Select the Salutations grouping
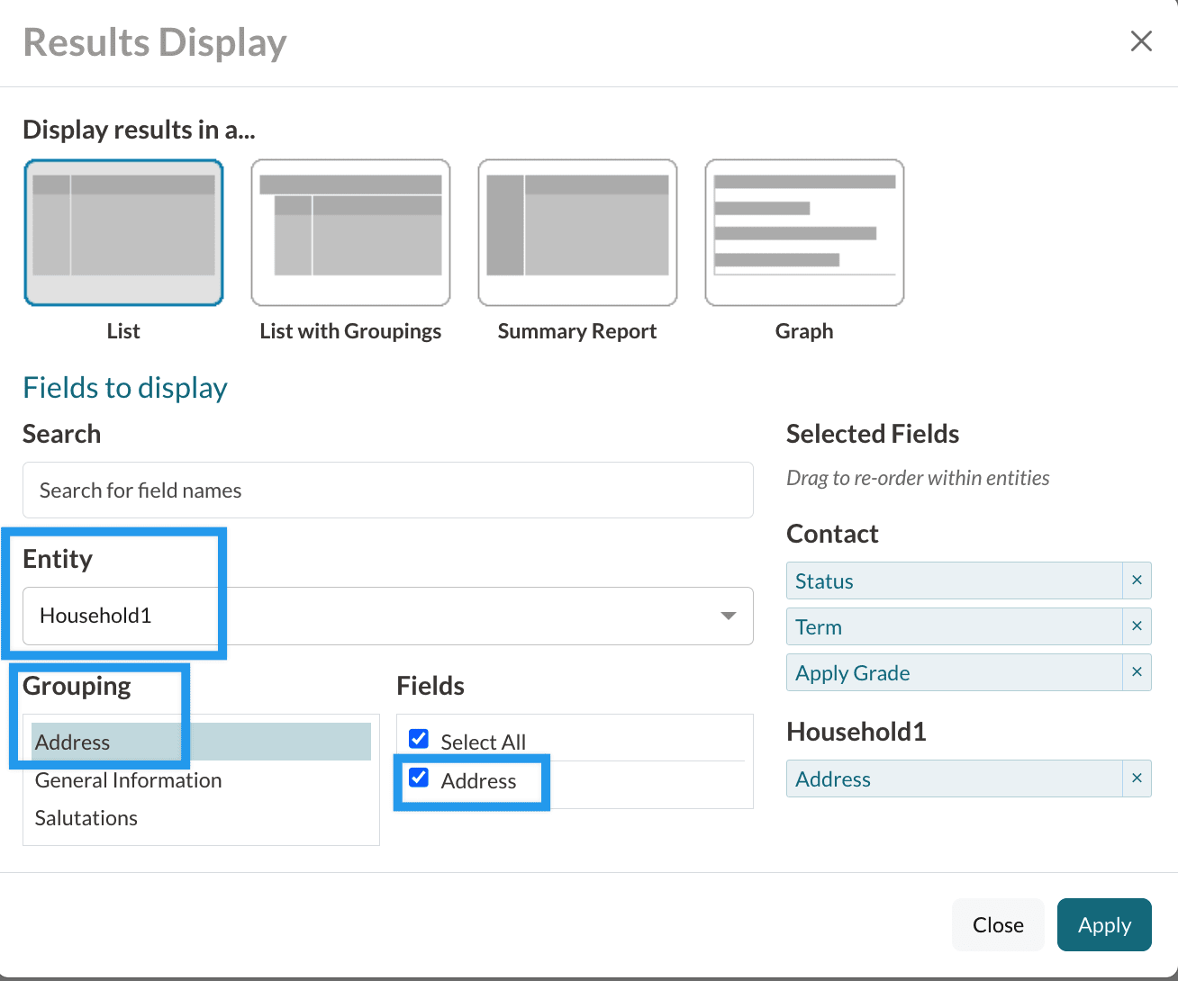 pos(86,818)
